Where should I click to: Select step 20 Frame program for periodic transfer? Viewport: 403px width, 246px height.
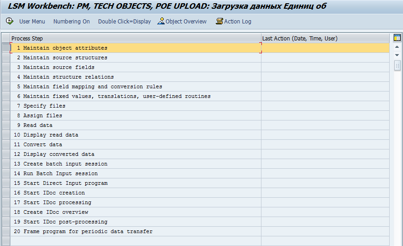pos(136,231)
